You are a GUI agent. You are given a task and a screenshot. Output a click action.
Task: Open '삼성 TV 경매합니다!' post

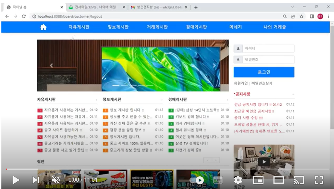pyautogui.click(x=191, y=143)
